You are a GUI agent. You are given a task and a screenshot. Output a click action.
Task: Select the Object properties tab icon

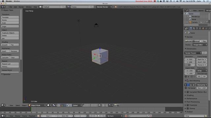[x=203, y=29]
